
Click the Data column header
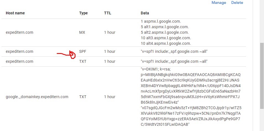point(145,13)
